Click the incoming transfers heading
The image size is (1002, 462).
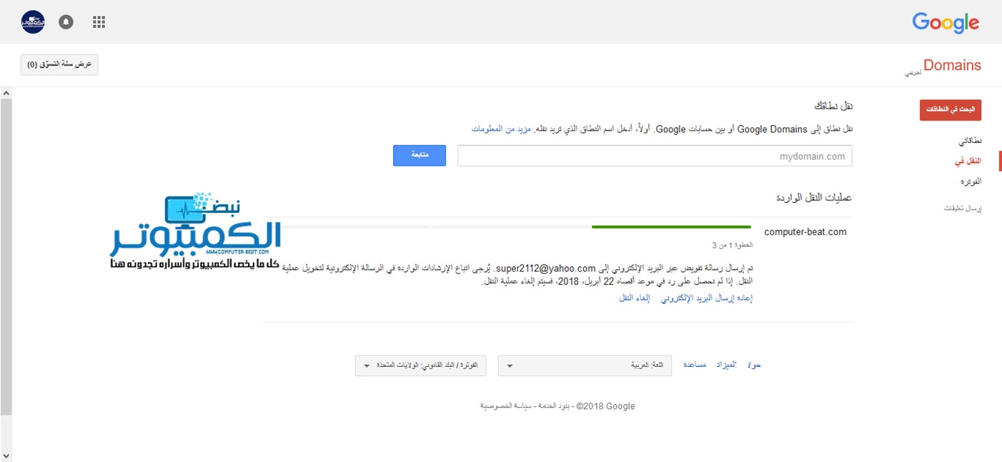tap(813, 198)
